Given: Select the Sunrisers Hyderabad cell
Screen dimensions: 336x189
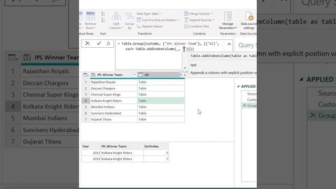Looking at the screenshot, I should click(x=113, y=113).
